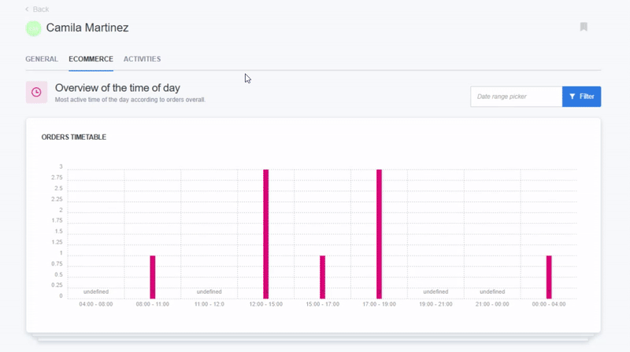The image size is (630, 352).
Task: Click Camila Martinez's green avatar icon
Action: coord(33,28)
